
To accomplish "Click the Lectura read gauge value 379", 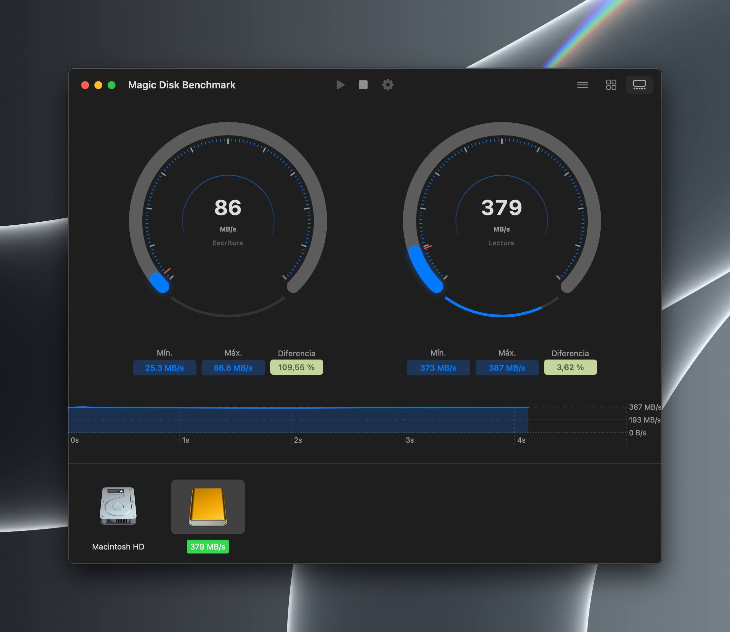I will click(x=501, y=208).
